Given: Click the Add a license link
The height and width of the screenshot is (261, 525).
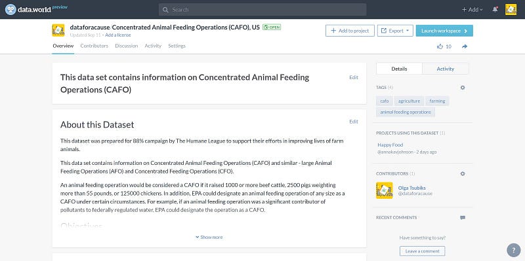Looking at the screenshot, I should click(118, 35).
